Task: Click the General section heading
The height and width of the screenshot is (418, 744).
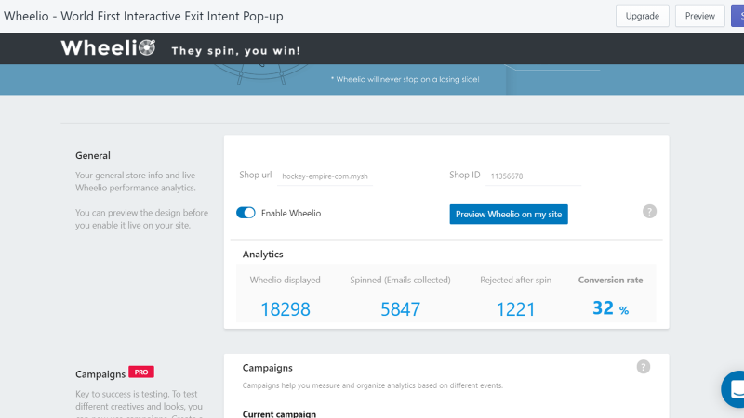Action: (x=92, y=155)
